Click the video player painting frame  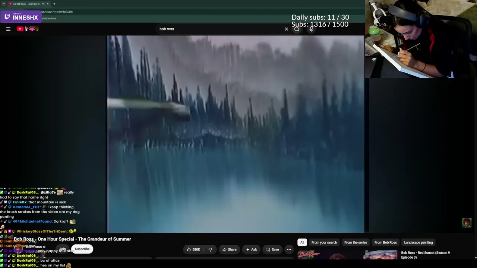[x=236, y=134]
